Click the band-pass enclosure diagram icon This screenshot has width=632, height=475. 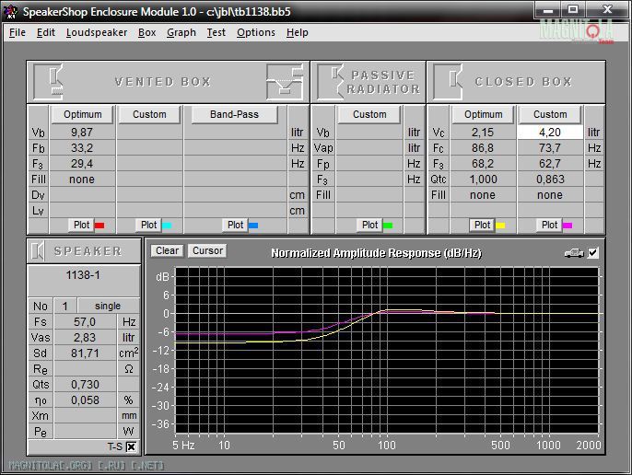coord(285,82)
